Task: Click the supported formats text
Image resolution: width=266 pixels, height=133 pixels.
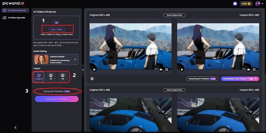Action: coord(56,44)
